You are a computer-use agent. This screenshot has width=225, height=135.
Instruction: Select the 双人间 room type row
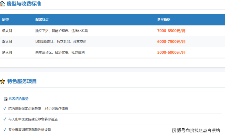click(x=7, y=42)
